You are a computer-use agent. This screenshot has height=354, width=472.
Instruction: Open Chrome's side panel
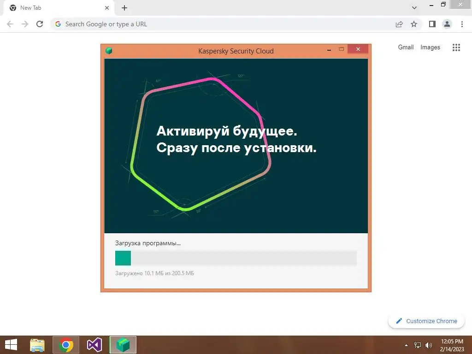pyautogui.click(x=432, y=24)
